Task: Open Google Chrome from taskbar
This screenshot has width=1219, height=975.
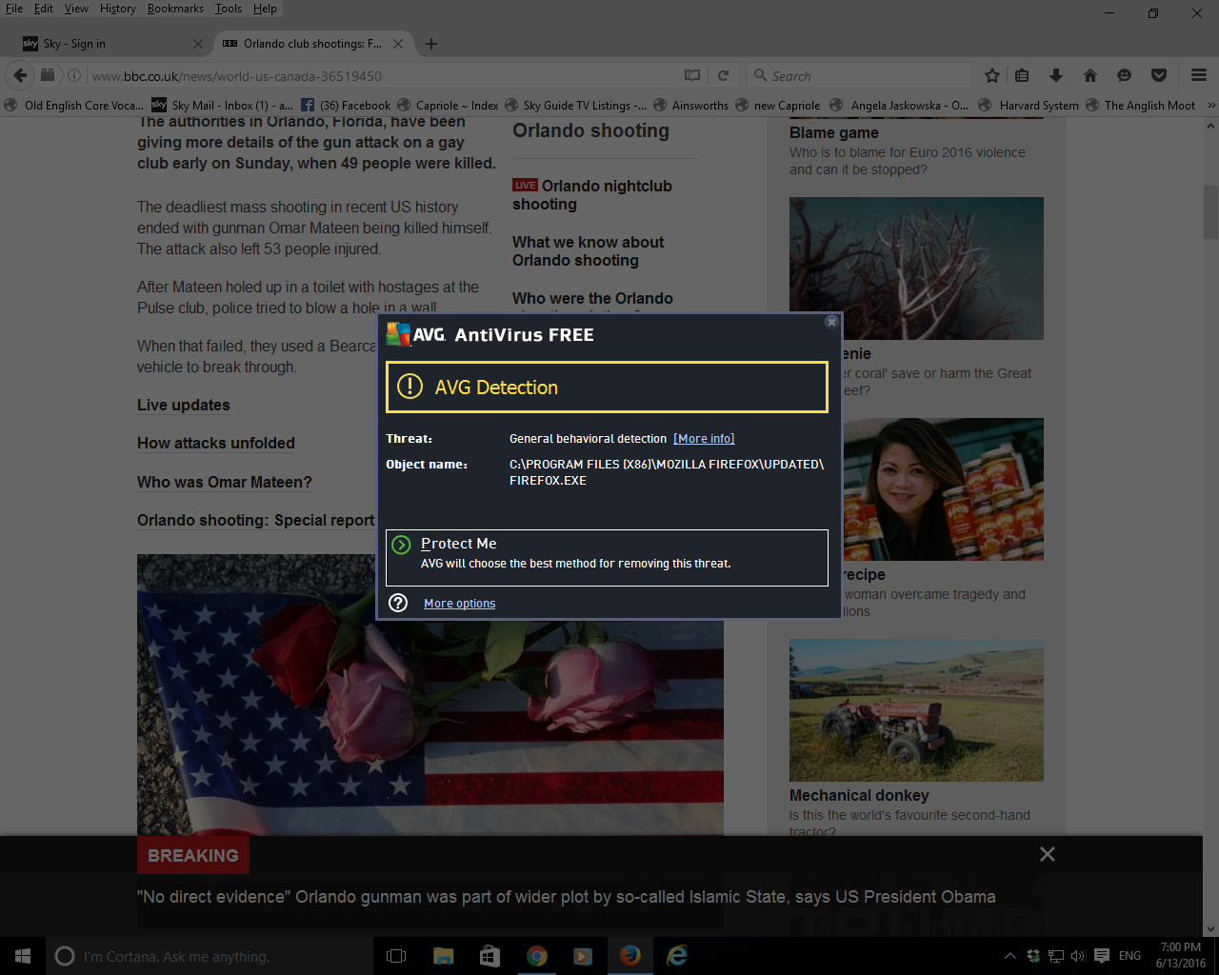Action: 537,956
